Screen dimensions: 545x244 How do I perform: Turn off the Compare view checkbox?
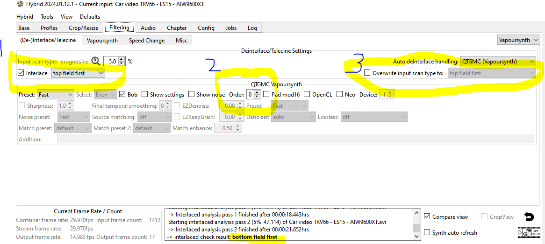pos(427,217)
